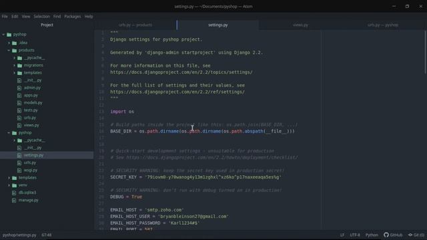Collapse the pyshop root folder chevron

click(3, 35)
